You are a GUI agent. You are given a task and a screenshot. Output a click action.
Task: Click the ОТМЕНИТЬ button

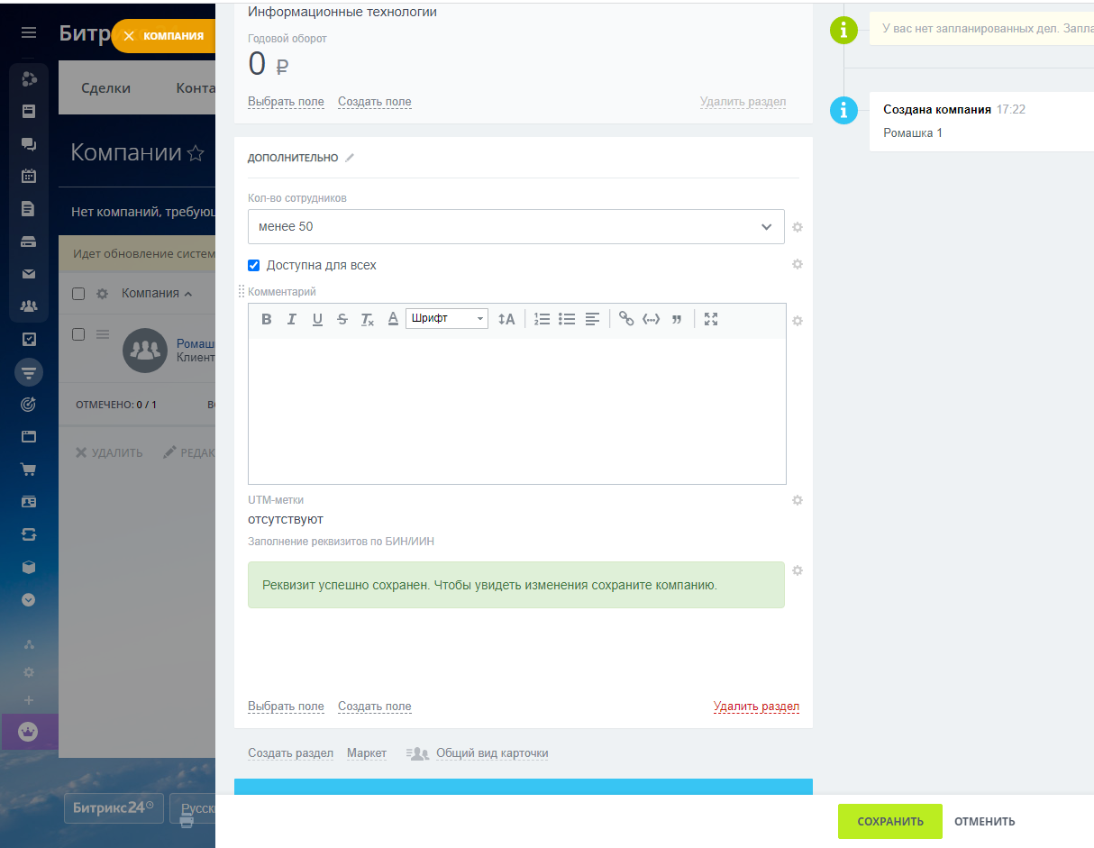[985, 821]
